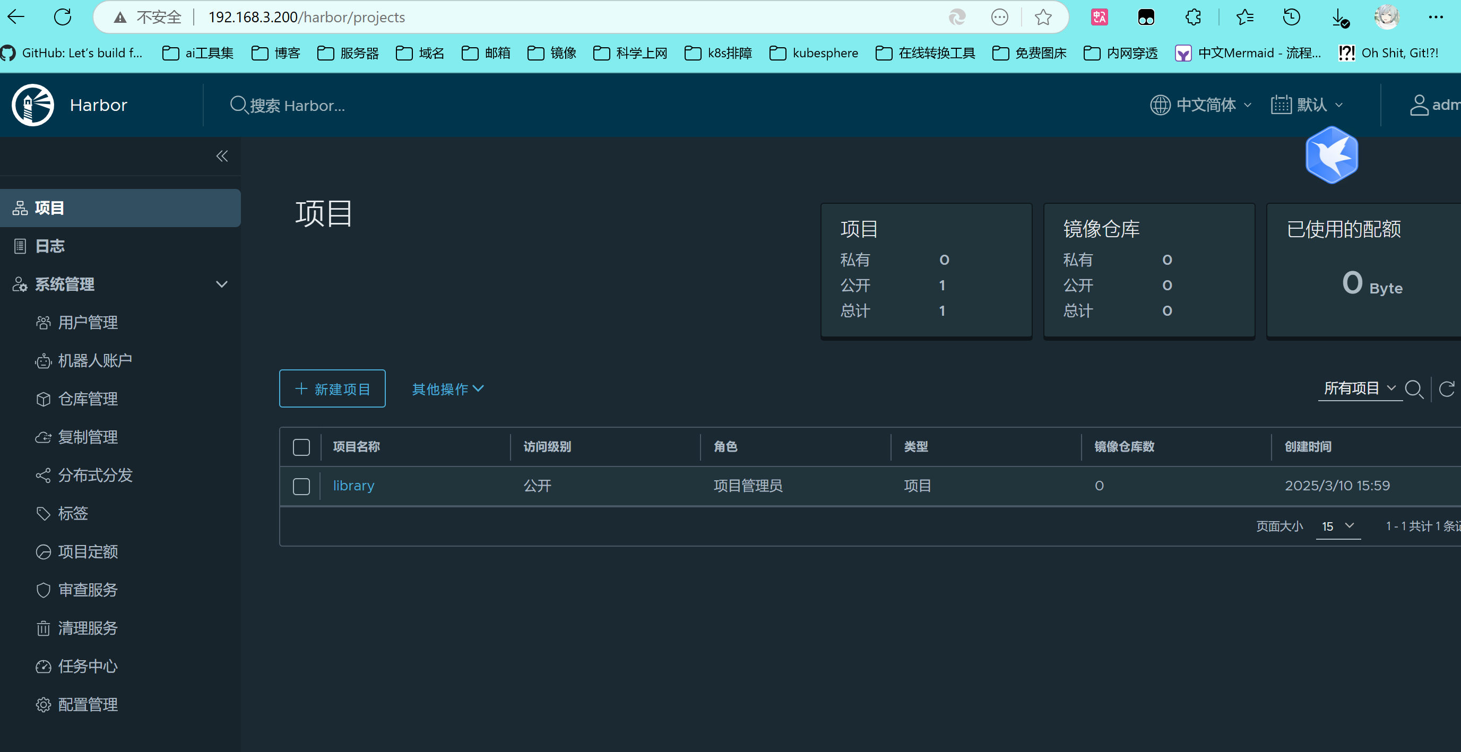
Task: Reload the page with browser refresh icon
Action: (63, 17)
